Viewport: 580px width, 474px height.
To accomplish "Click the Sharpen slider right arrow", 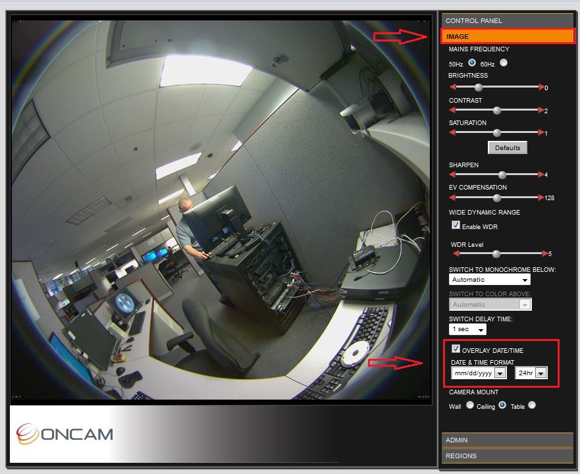I will click(x=540, y=174).
